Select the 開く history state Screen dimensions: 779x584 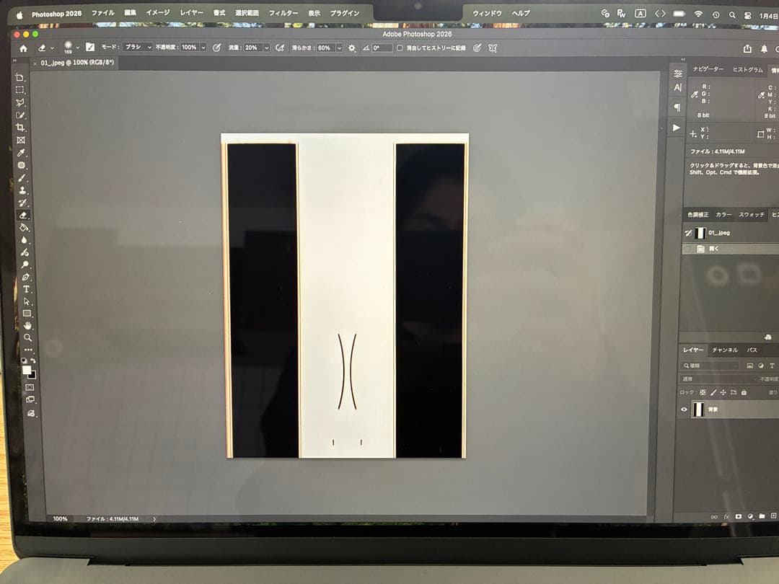coord(714,248)
